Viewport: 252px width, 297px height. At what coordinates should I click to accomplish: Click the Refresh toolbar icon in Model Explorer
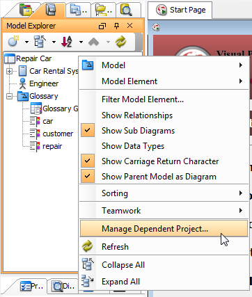[120, 42]
